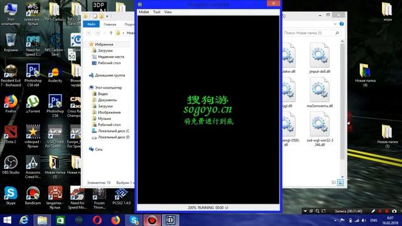
Task: Select the игры folder on desktop
Action: (x=387, y=11)
